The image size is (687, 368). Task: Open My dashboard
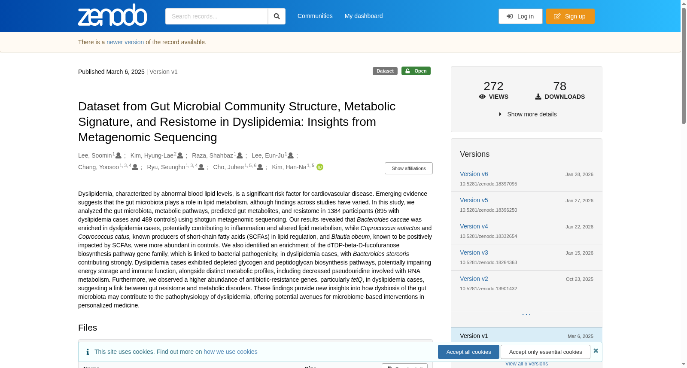click(x=364, y=16)
